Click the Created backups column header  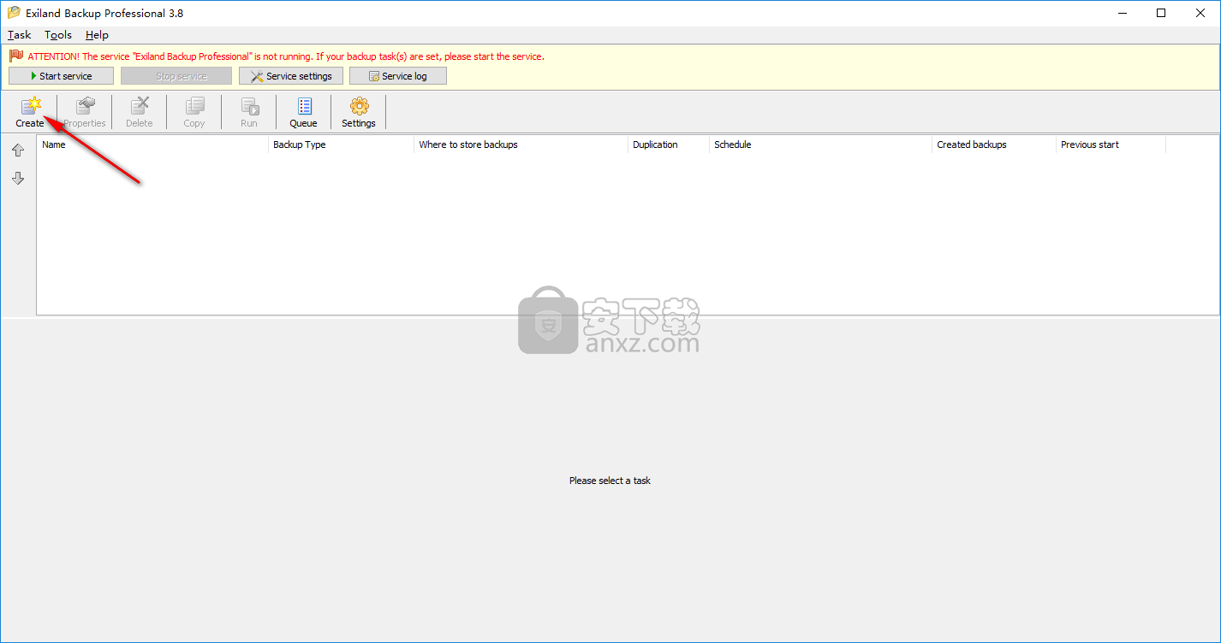[x=994, y=145]
